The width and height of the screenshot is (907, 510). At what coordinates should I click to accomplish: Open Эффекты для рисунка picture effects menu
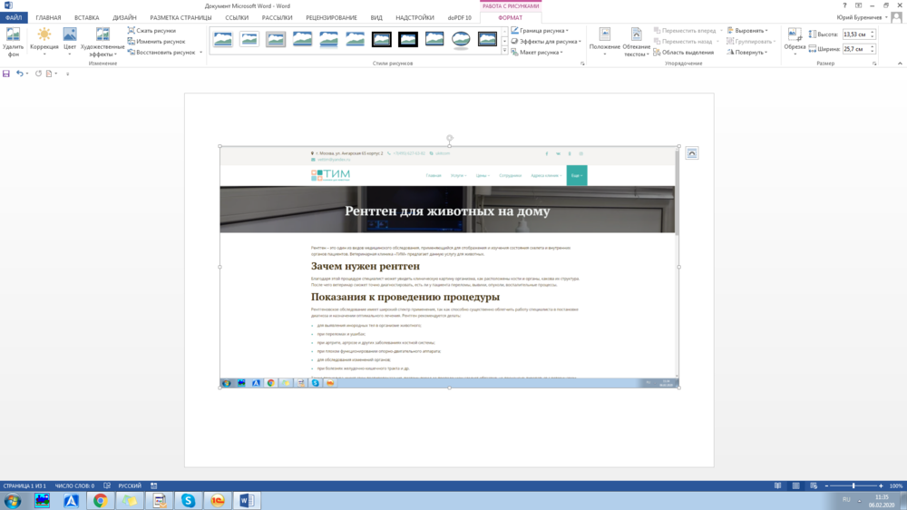[x=546, y=42]
